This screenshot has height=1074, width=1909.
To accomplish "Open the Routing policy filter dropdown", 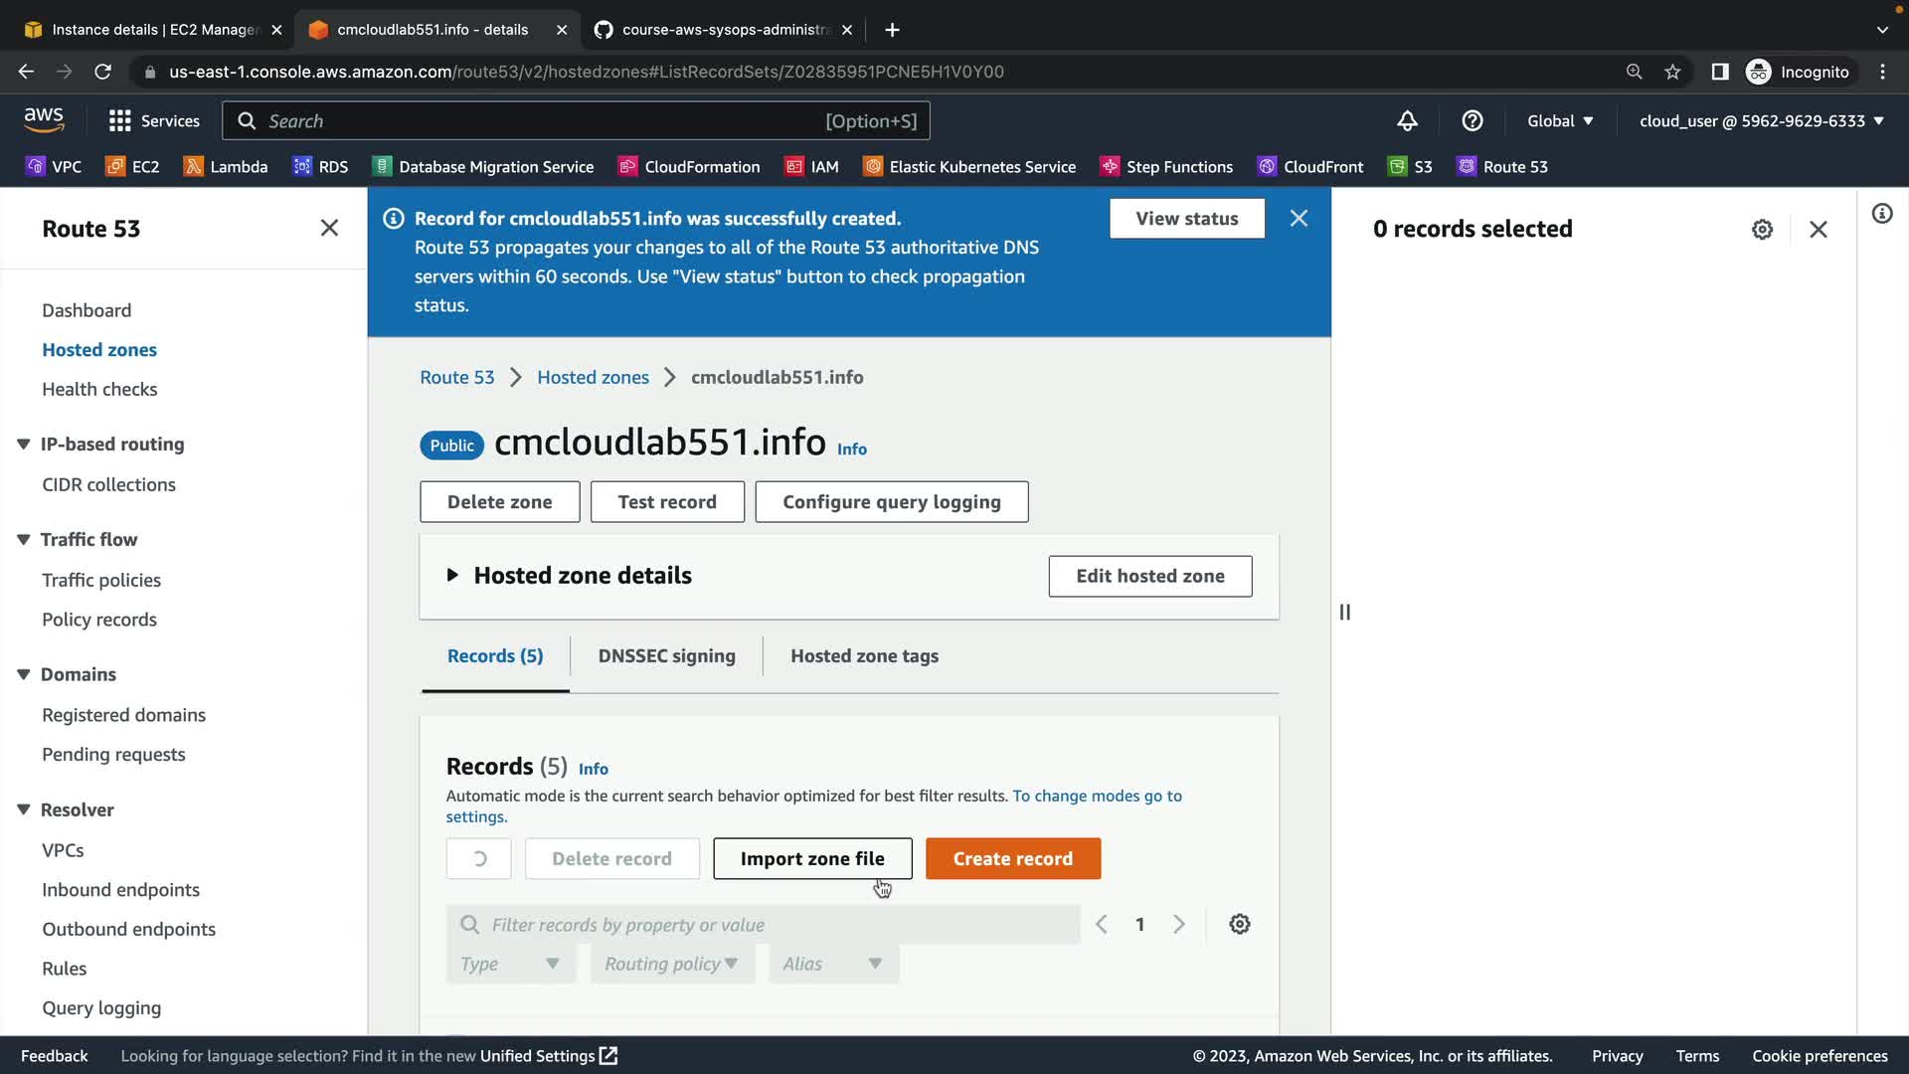I will tap(672, 964).
